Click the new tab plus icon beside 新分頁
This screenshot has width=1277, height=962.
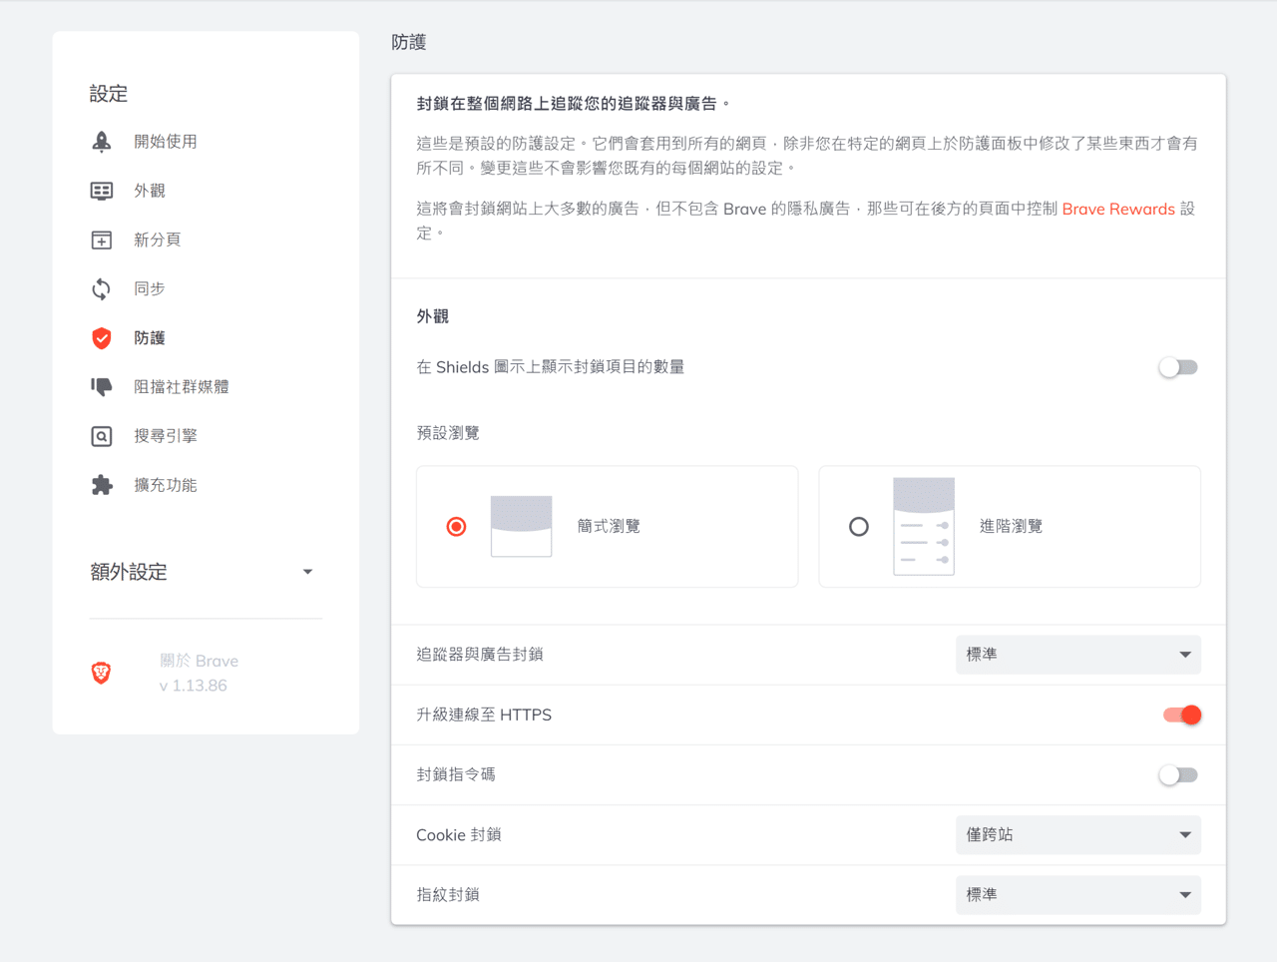click(102, 240)
